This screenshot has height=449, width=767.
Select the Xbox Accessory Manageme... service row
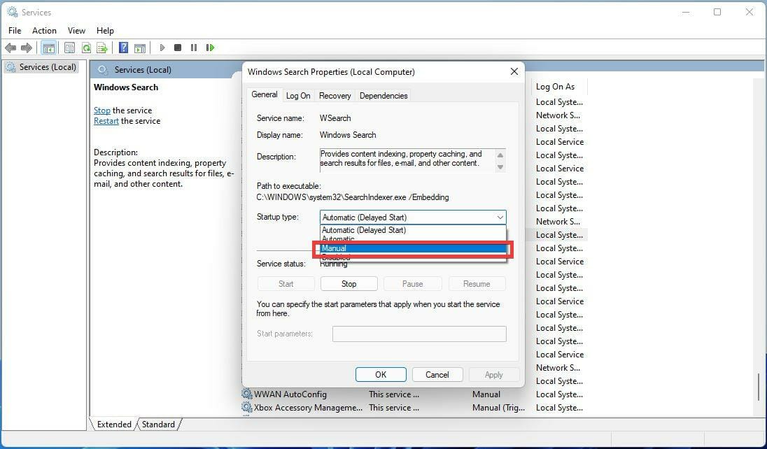[414, 407]
